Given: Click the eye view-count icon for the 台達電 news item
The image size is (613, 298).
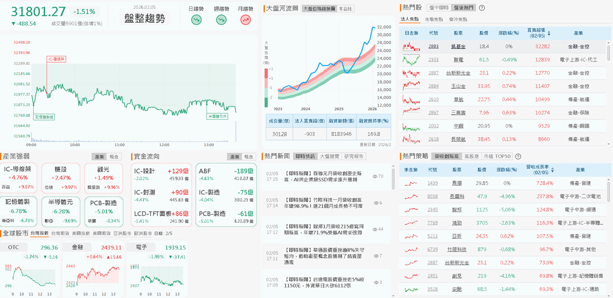Looking at the screenshot, I should 376,282.
